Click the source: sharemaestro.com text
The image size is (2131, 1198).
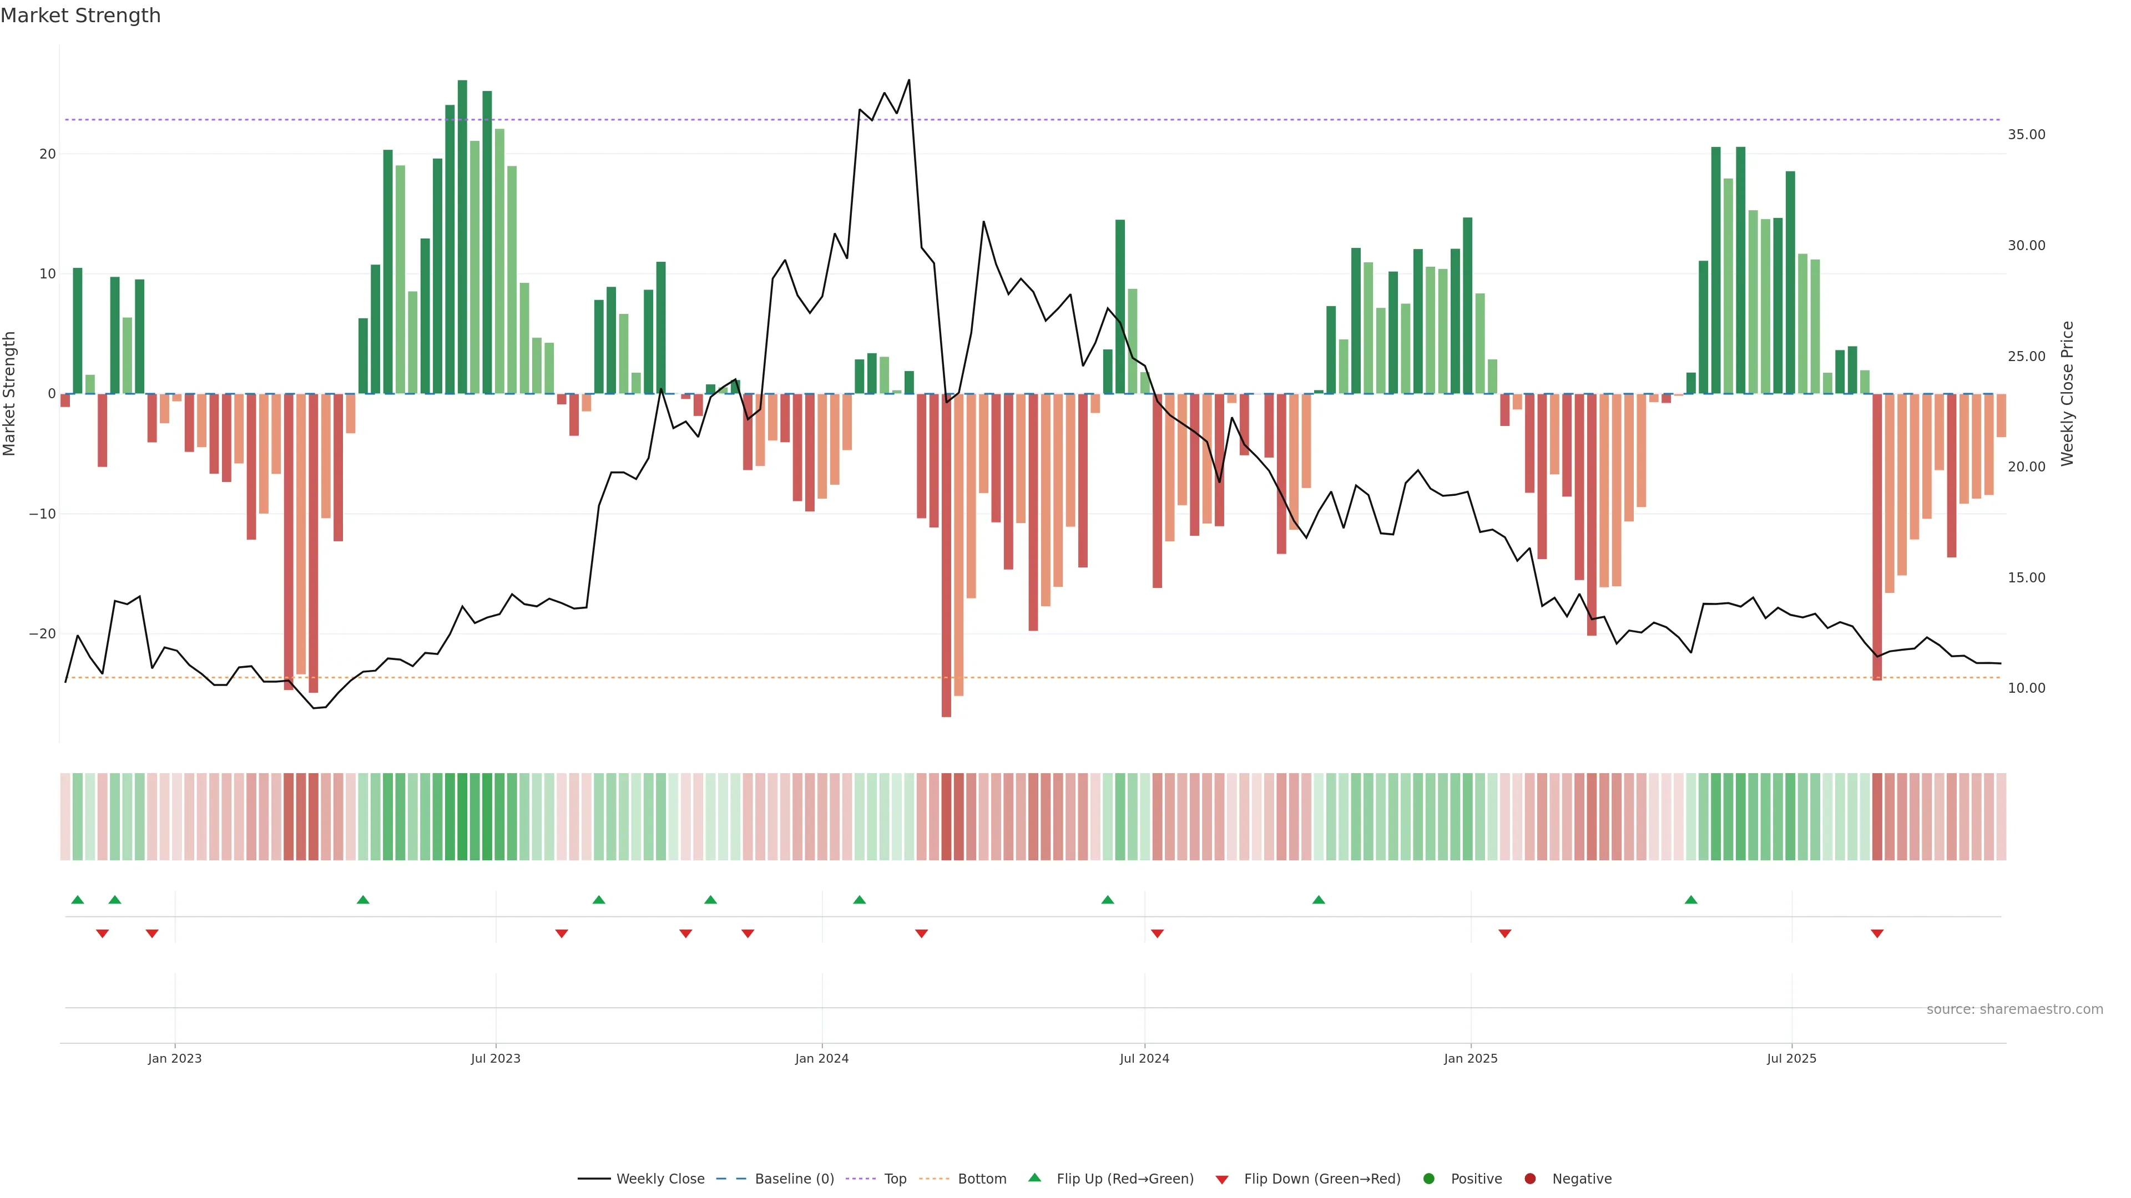(x=2014, y=1009)
